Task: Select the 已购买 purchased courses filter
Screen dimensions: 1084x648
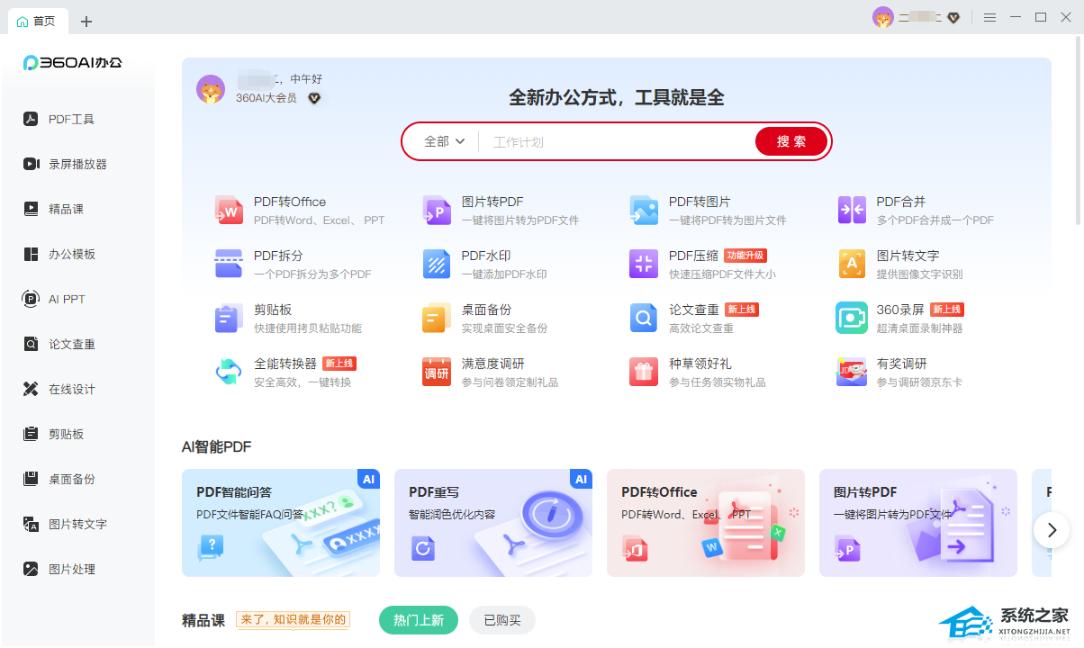Action: [x=501, y=620]
